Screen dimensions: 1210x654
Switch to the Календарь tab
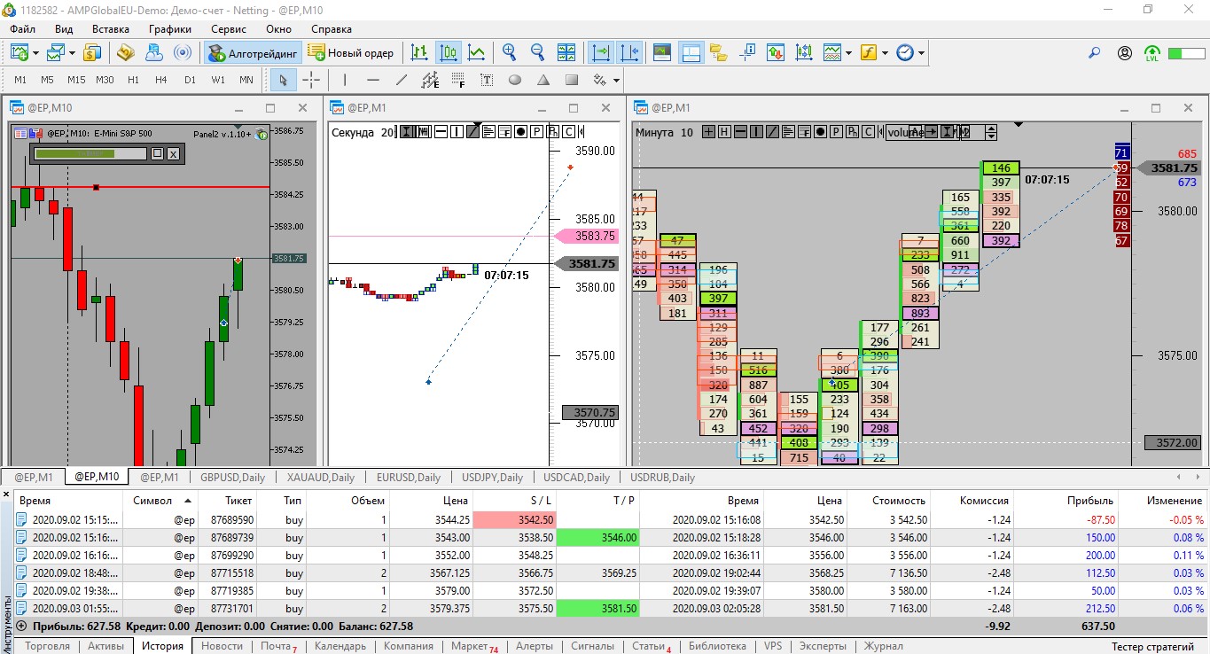pyautogui.click(x=340, y=646)
